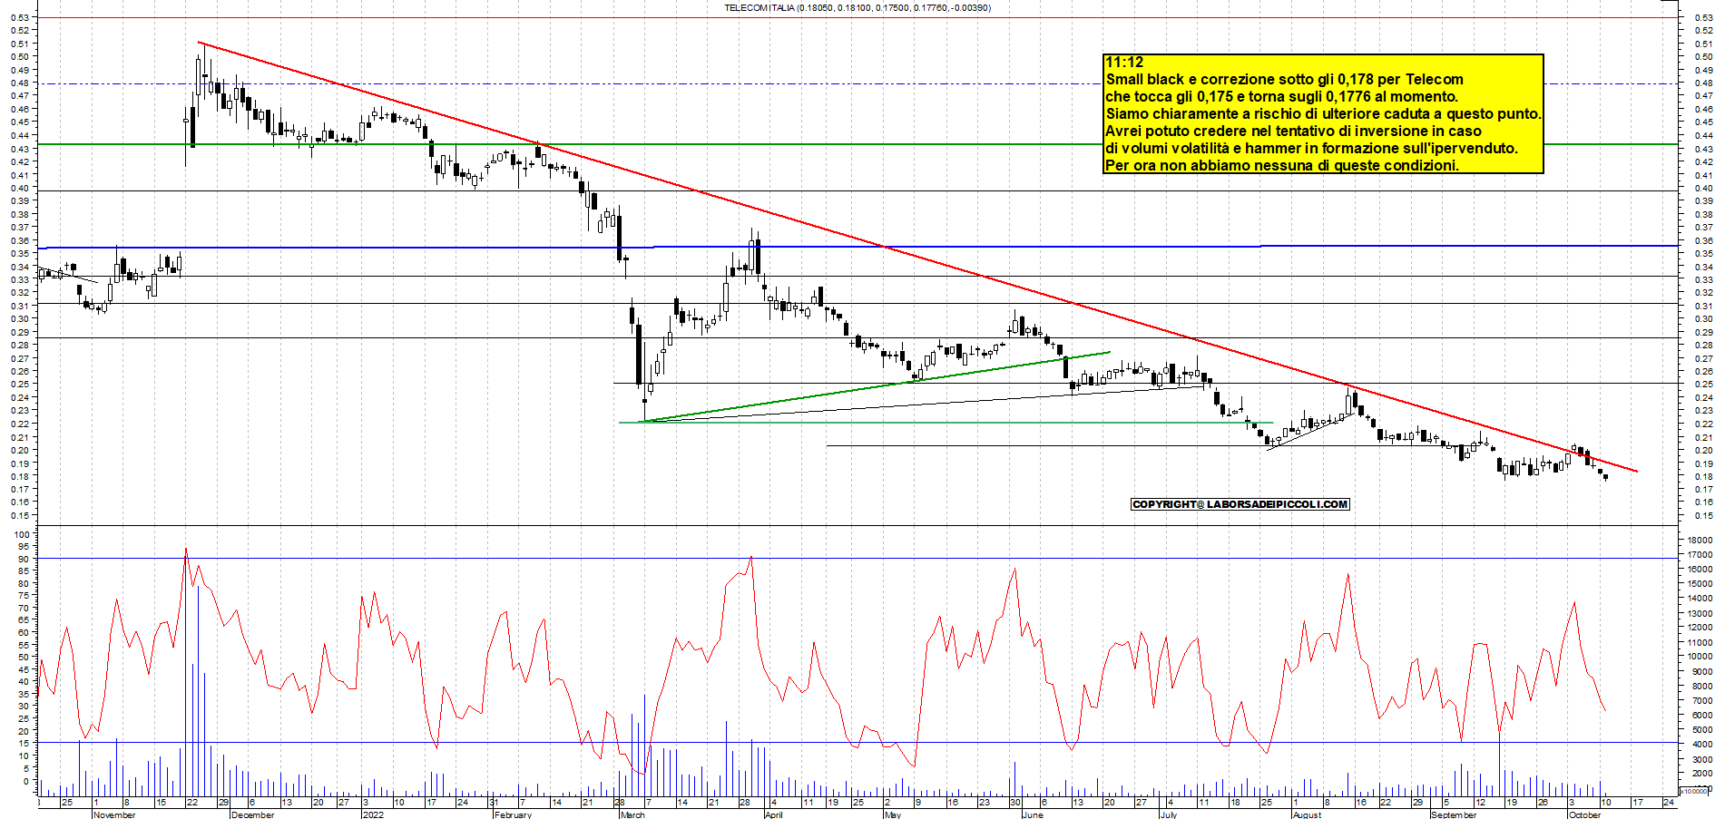
Task: Select the 11:12 timestamp in the yellow note
Action: click(1124, 63)
